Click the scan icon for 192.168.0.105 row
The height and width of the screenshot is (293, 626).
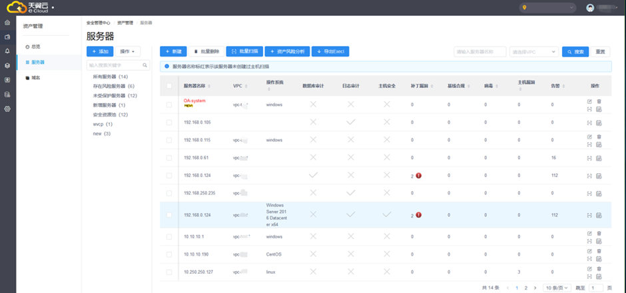589,123
